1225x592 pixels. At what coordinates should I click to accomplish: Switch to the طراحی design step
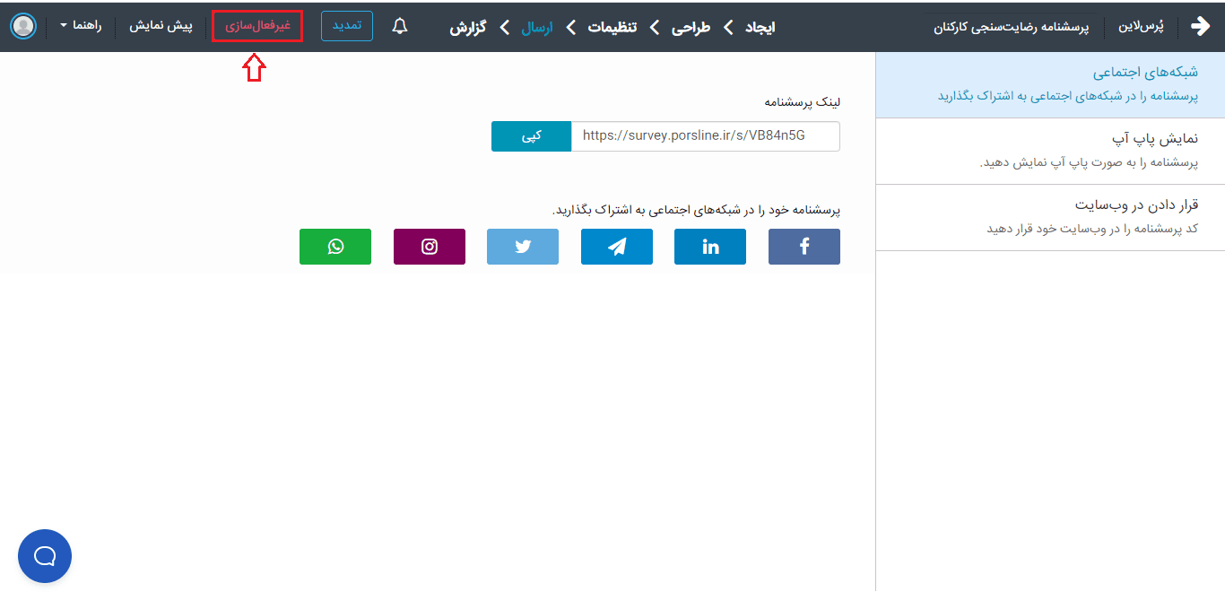coord(691,27)
